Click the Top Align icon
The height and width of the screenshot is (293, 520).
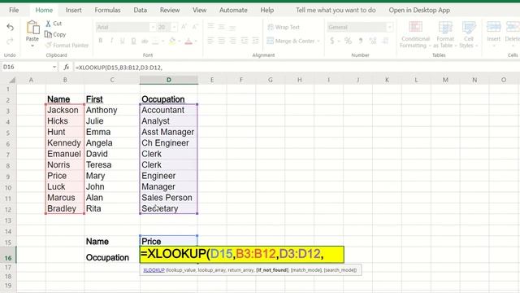(x=211, y=26)
